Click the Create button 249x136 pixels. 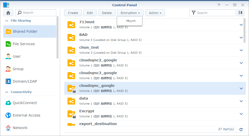coord(73,13)
